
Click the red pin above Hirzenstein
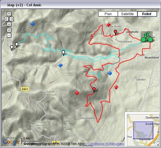tap(94, 90)
